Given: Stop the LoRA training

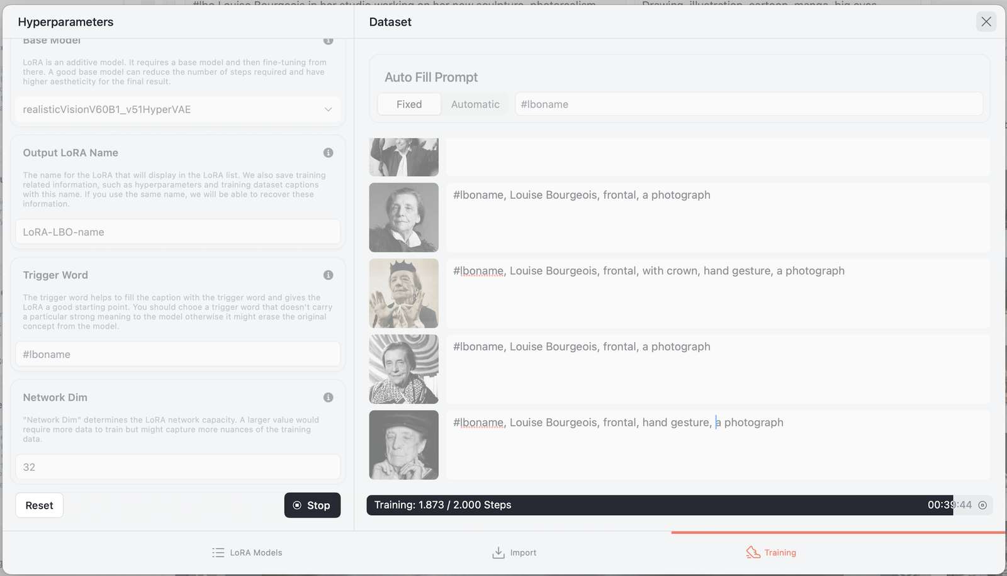Looking at the screenshot, I should 312,506.
